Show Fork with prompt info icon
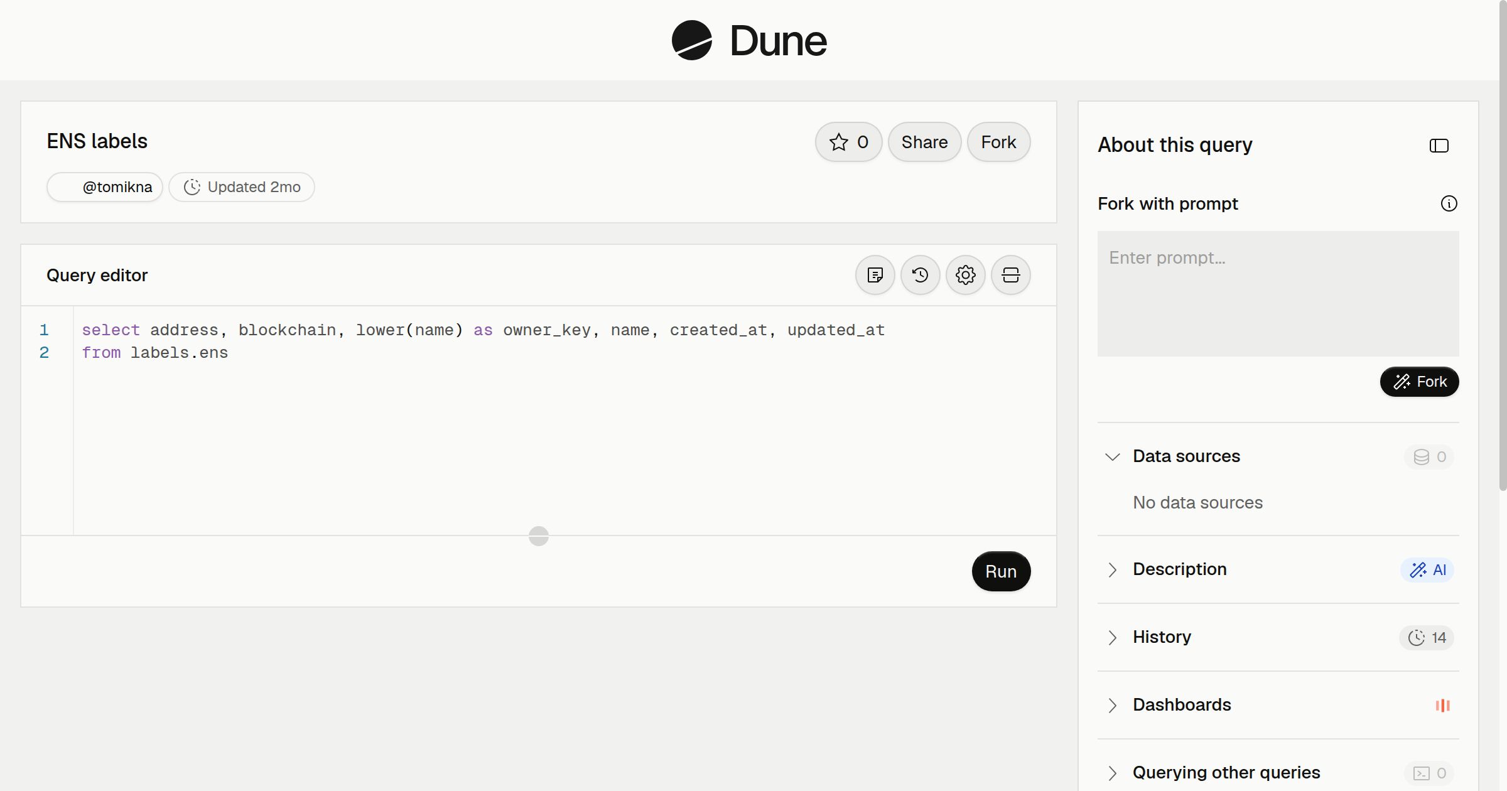 (x=1449, y=203)
